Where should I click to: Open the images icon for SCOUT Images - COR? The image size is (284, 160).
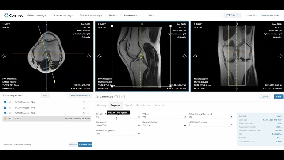pos(84,113)
